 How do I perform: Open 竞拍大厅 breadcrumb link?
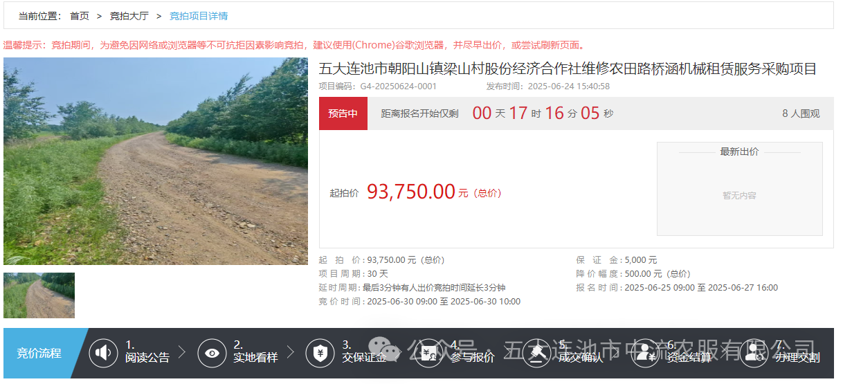[x=129, y=16]
